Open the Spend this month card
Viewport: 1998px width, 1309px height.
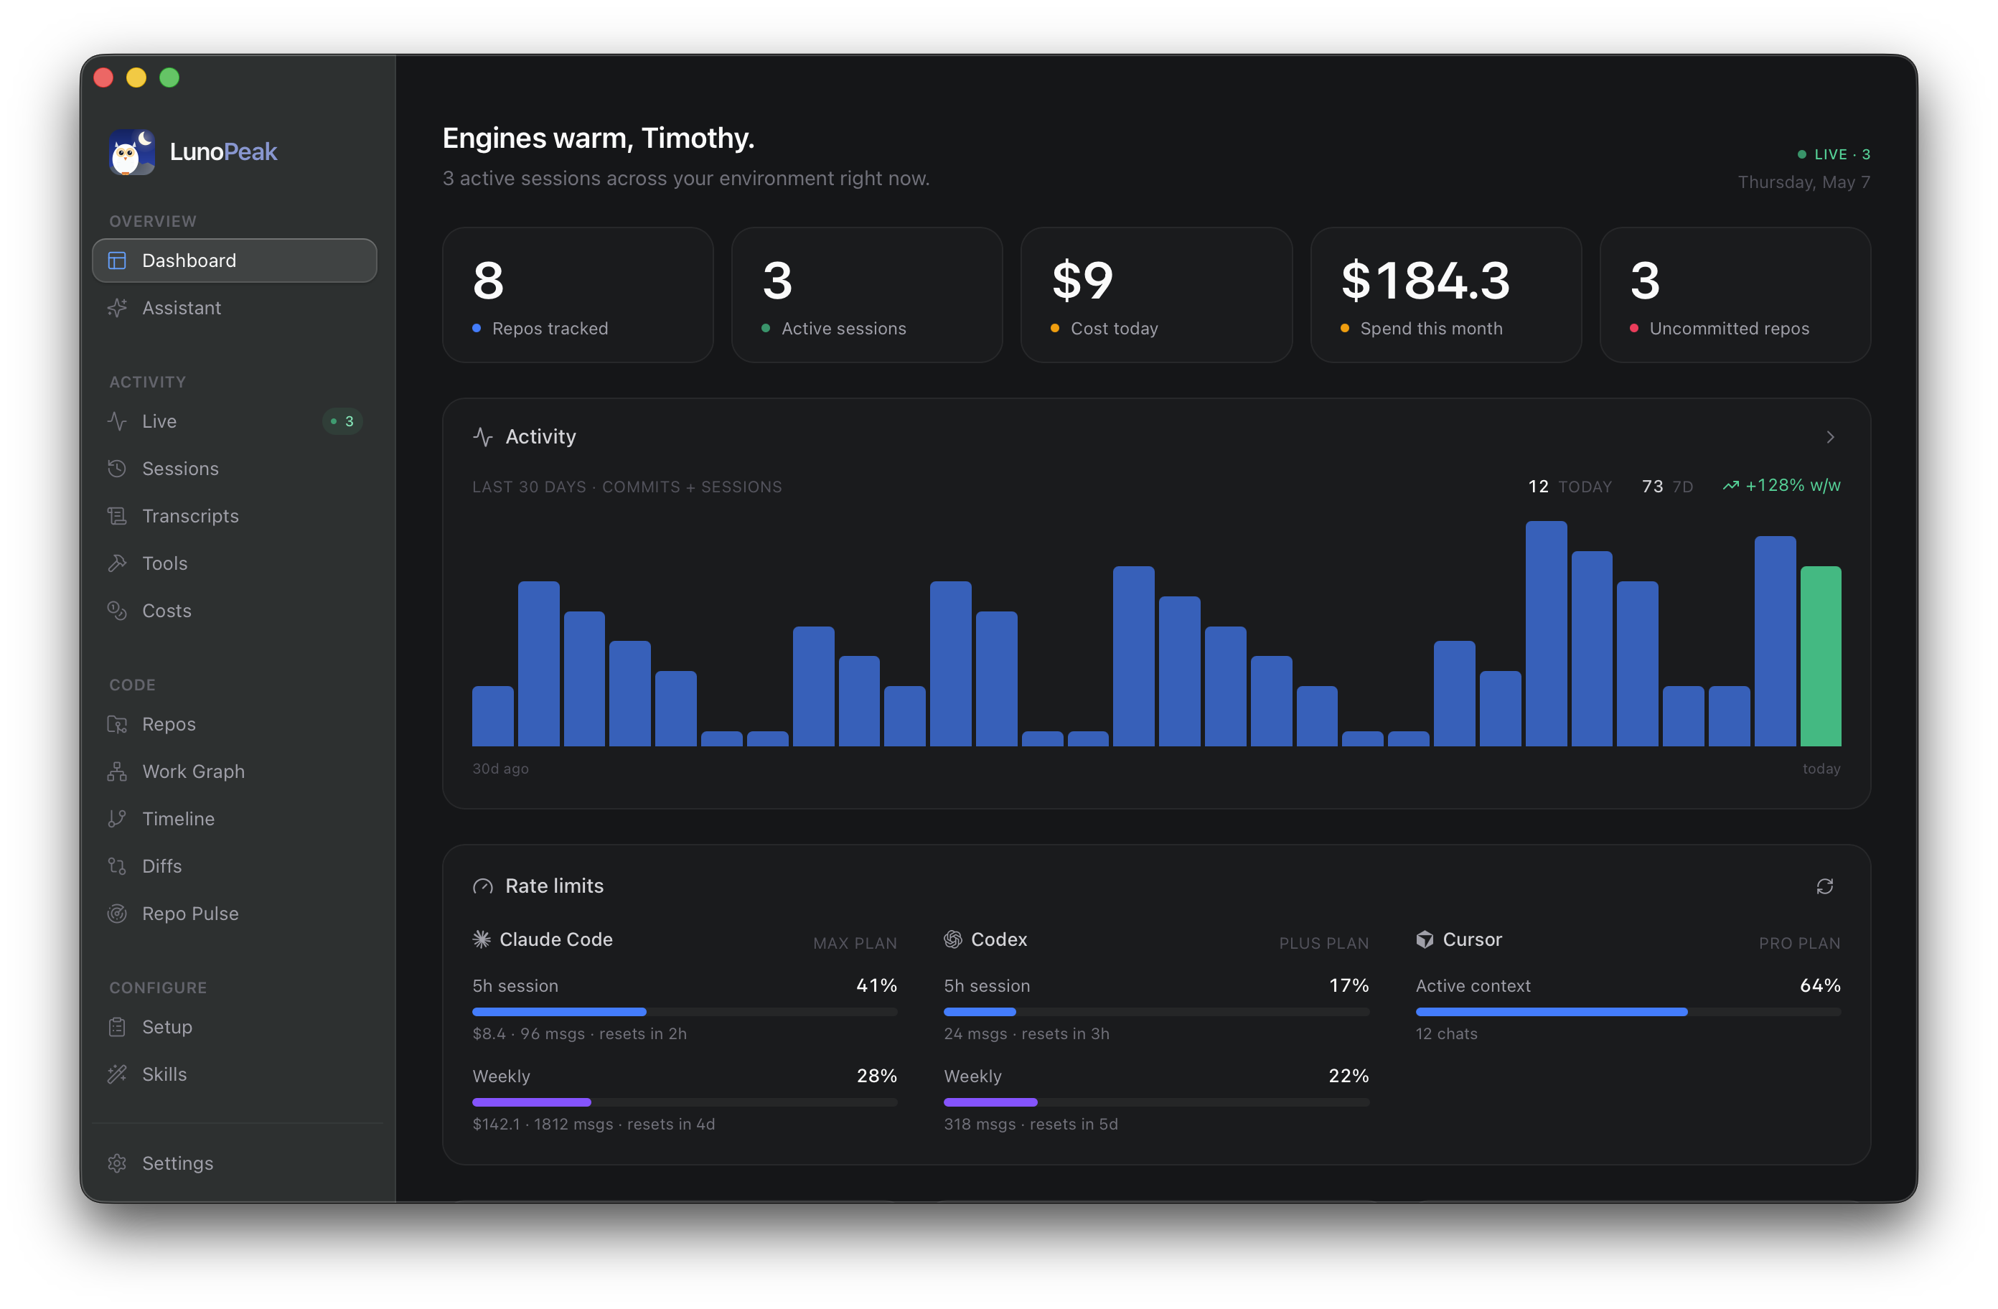(1445, 295)
